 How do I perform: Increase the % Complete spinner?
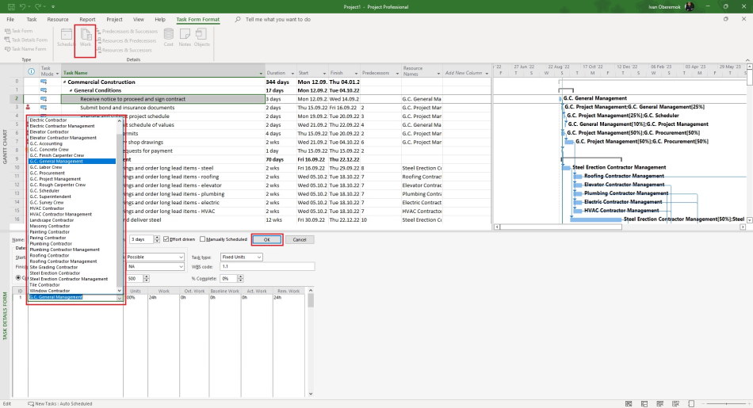pos(240,276)
